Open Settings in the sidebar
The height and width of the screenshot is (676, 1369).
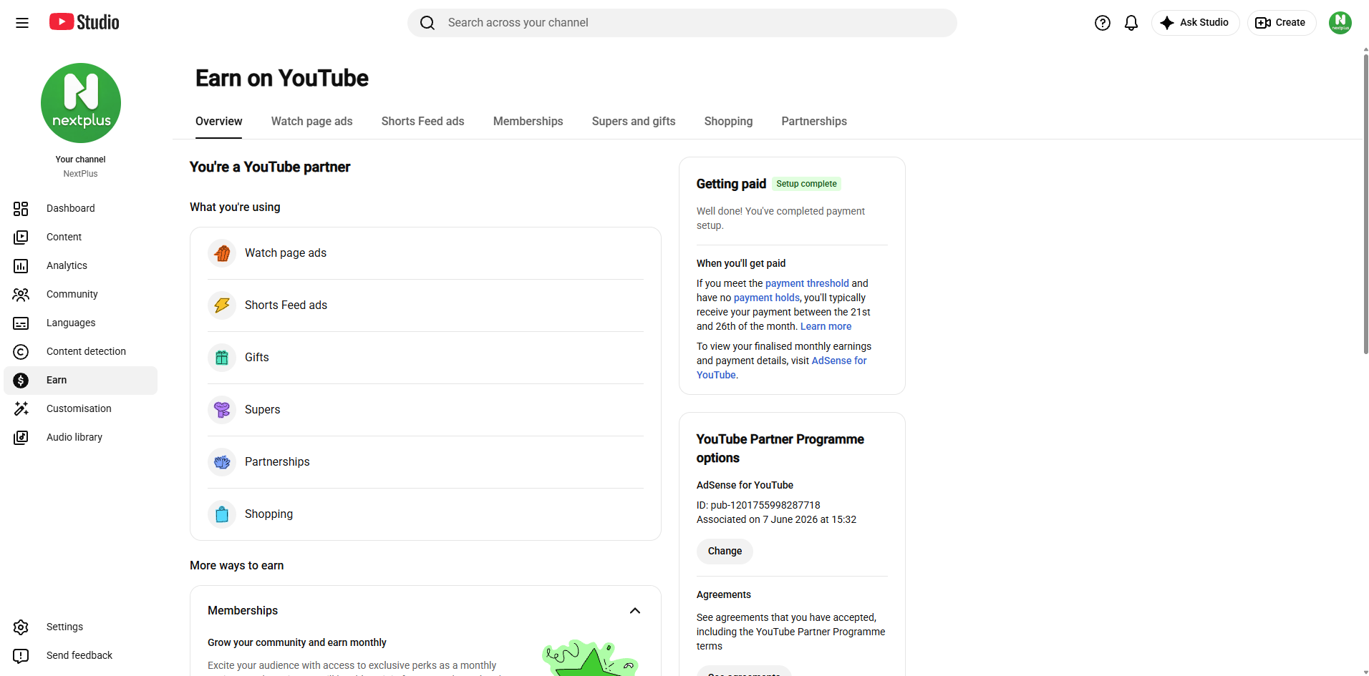tap(80, 627)
